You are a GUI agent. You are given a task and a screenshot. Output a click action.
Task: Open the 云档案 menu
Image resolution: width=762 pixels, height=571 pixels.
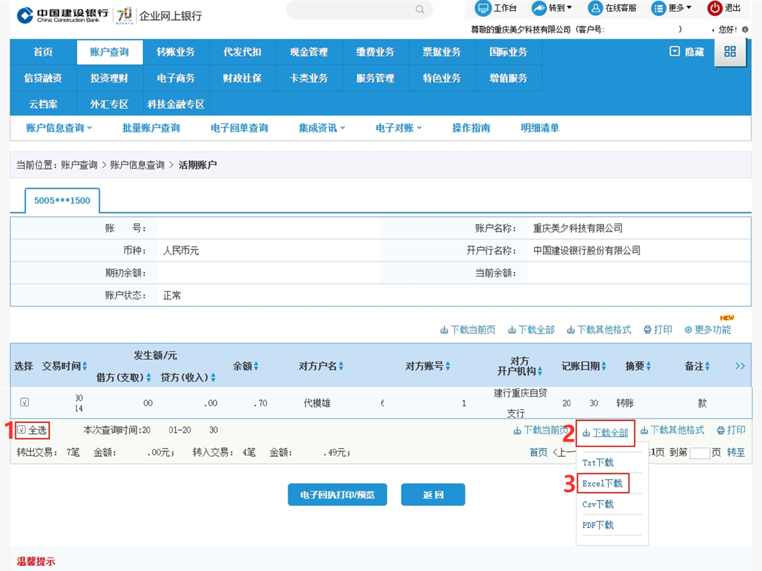[x=43, y=104]
